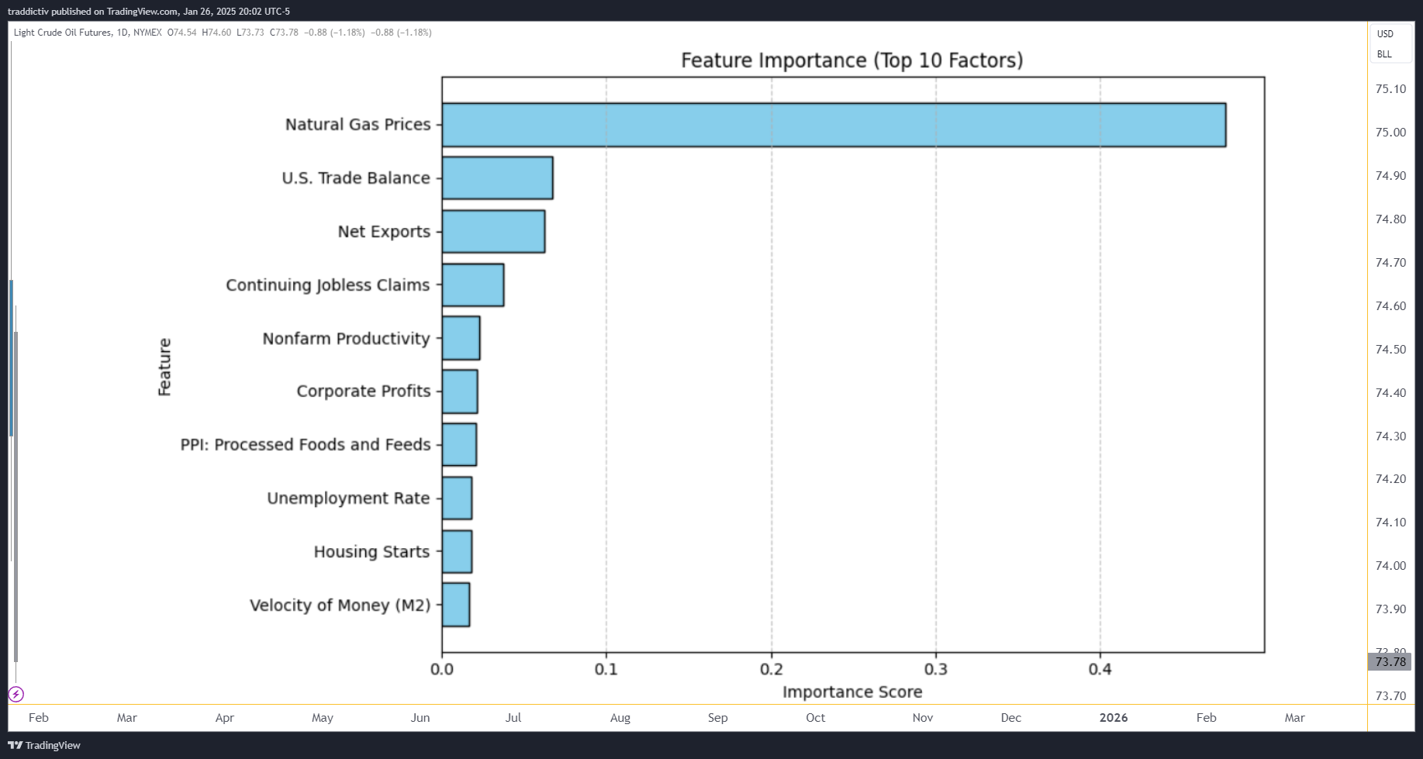Click the 'Net Exports' label
This screenshot has height=759, width=1423.
tap(384, 232)
